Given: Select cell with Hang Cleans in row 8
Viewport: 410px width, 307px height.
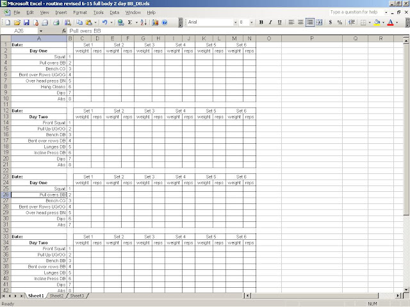Looking at the screenshot, I should tap(38, 87).
